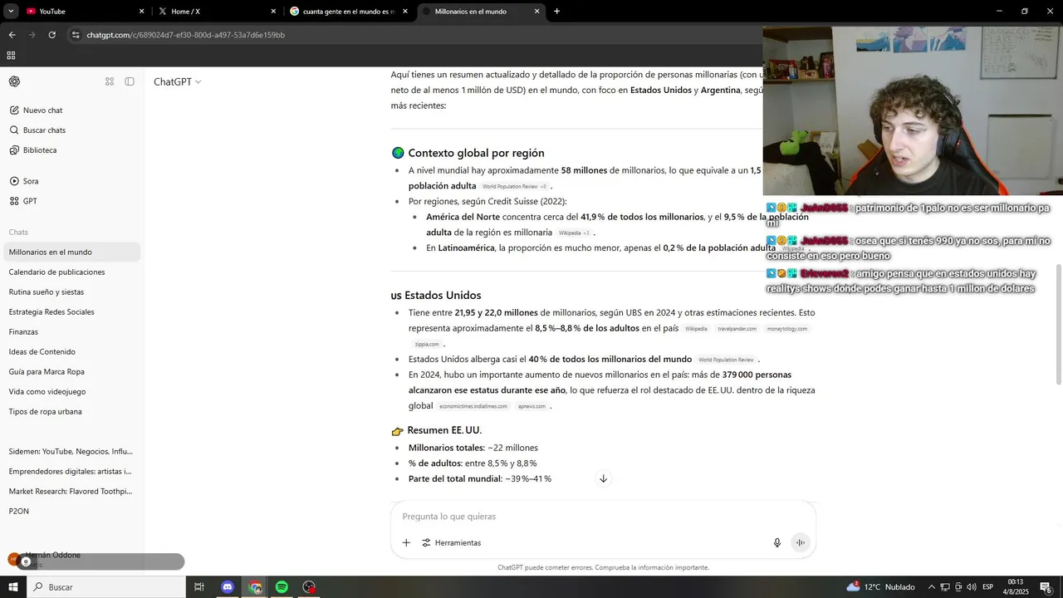This screenshot has height=598, width=1063.
Task: Show hidden tray icons chevron
Action: [x=931, y=587]
